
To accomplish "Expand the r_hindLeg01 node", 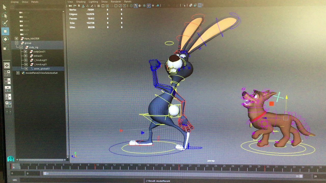I will [x=26, y=60].
